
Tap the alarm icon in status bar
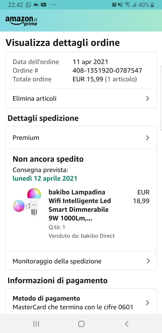(114, 5)
